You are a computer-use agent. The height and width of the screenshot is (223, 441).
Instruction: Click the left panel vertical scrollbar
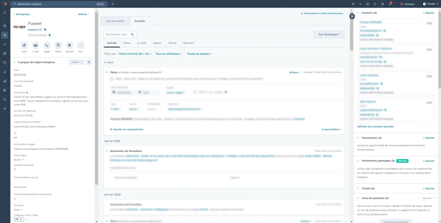96,96
